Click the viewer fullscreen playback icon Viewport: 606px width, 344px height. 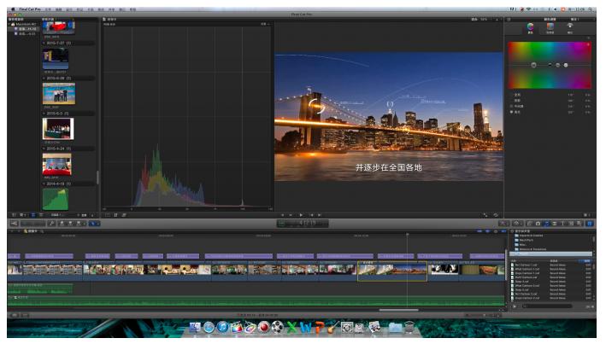point(486,215)
